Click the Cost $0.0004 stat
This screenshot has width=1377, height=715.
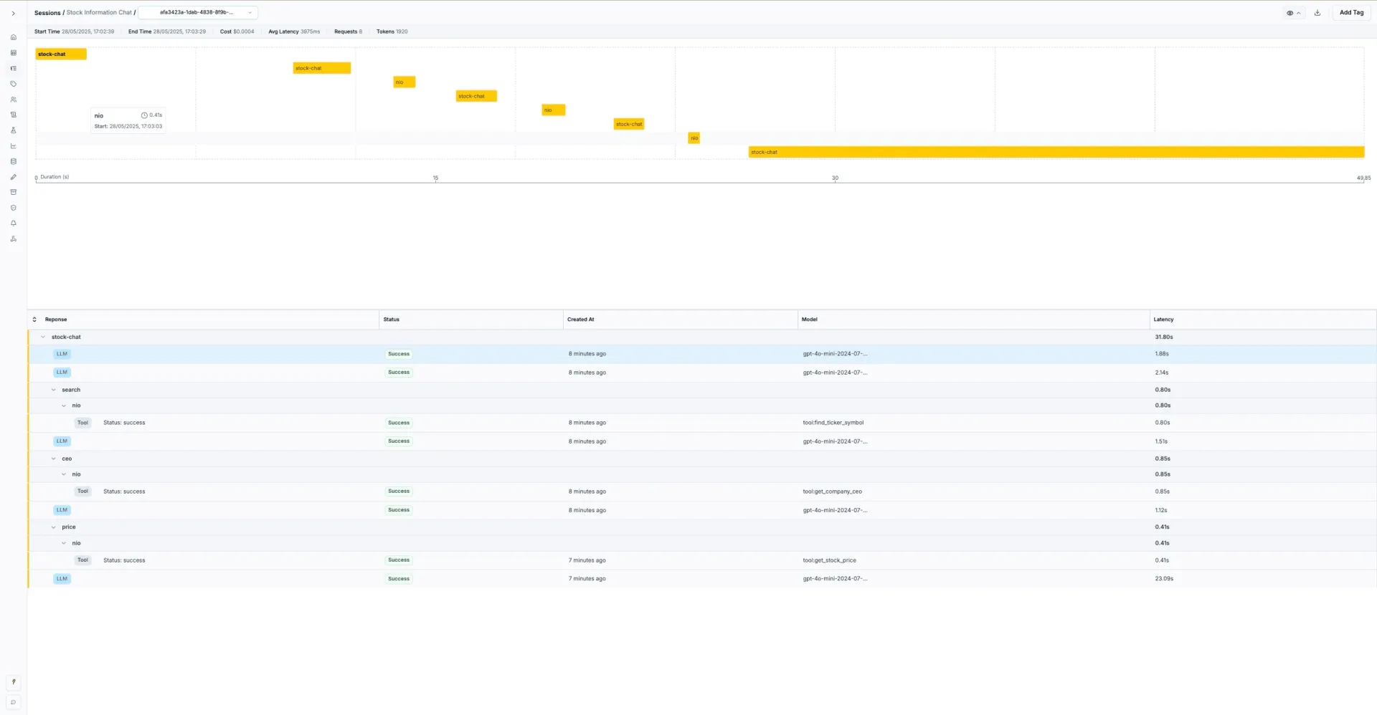[237, 32]
